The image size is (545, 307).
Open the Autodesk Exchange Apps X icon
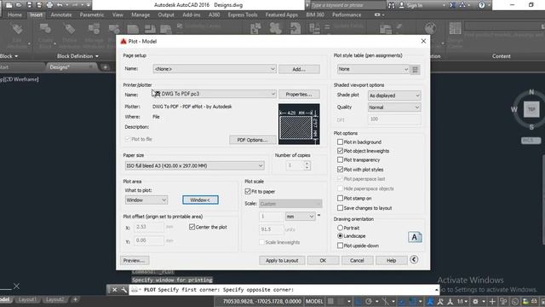pos(452,5)
